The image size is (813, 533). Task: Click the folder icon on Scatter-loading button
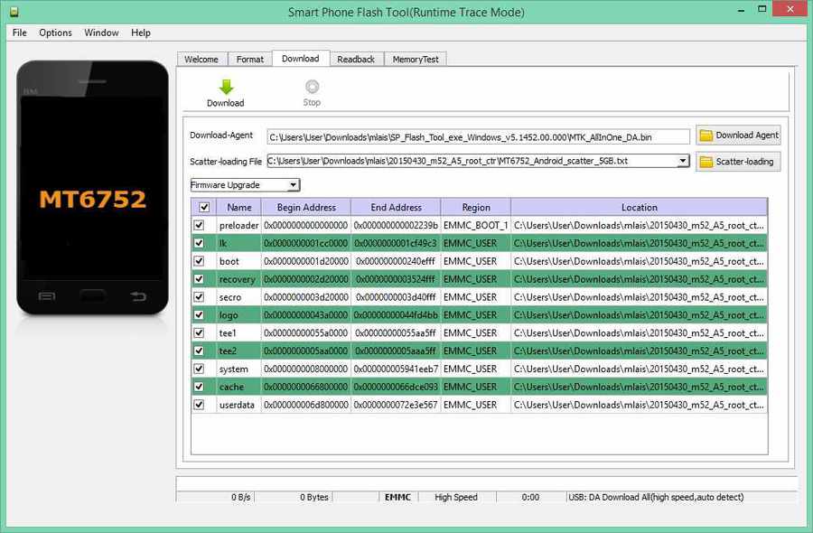coord(706,162)
